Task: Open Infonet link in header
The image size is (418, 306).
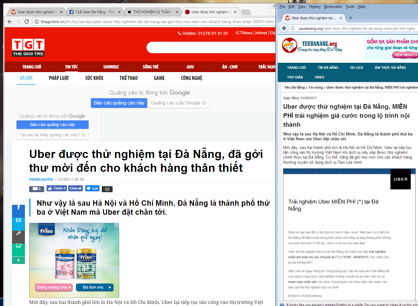Action: click(x=261, y=33)
